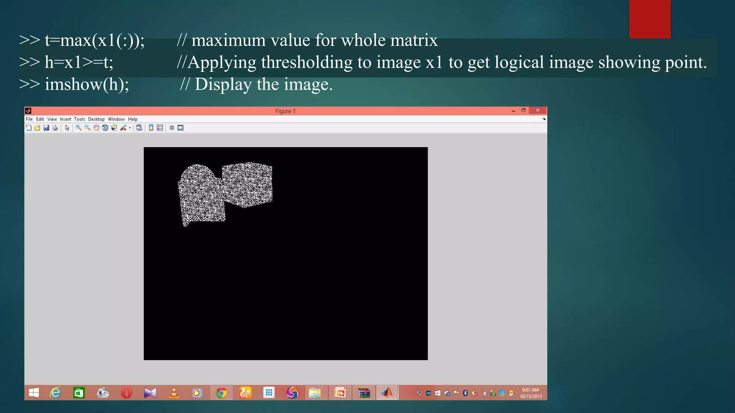The width and height of the screenshot is (735, 413).
Task: Switch to Google Chrome in taskbar
Action: [221, 393]
